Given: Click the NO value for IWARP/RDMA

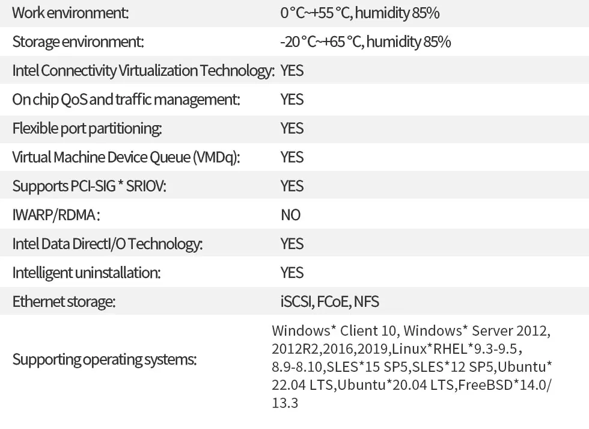Looking at the screenshot, I should point(290,215).
